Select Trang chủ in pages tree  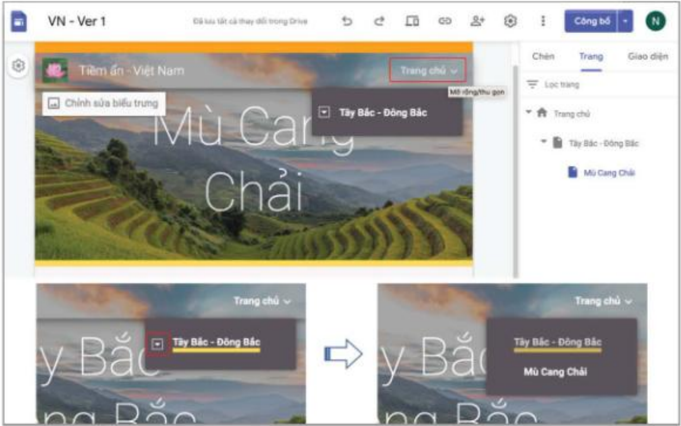[x=572, y=114]
